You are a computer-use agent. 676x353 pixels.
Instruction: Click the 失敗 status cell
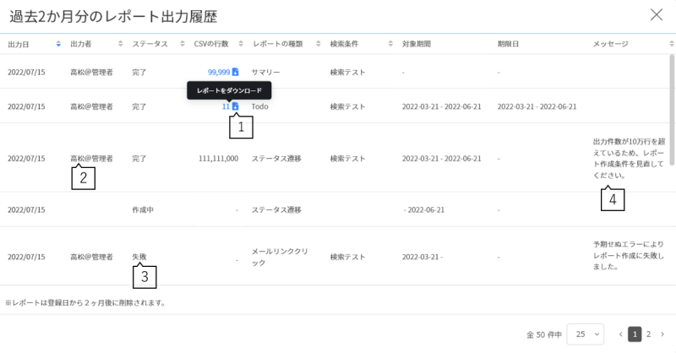(x=139, y=257)
